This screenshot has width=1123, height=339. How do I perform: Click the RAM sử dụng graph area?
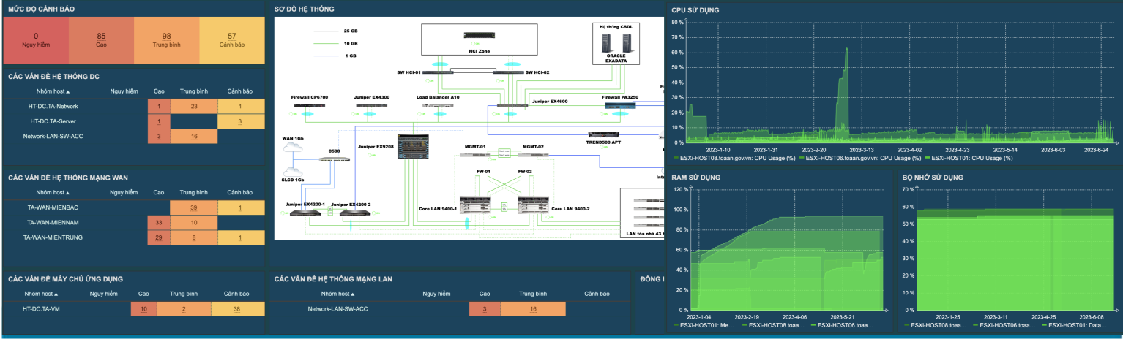787,249
